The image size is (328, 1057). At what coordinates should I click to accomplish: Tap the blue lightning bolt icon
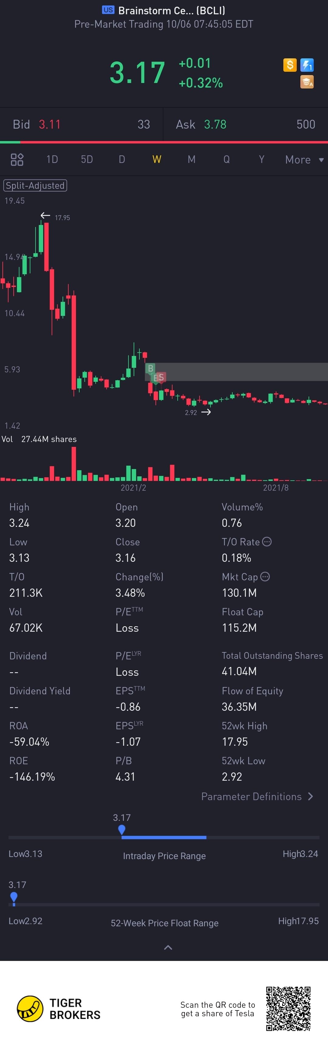click(x=307, y=65)
